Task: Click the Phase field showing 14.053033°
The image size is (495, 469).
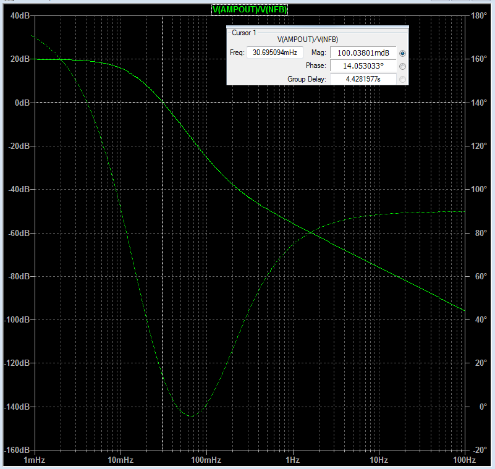Action: (363, 65)
